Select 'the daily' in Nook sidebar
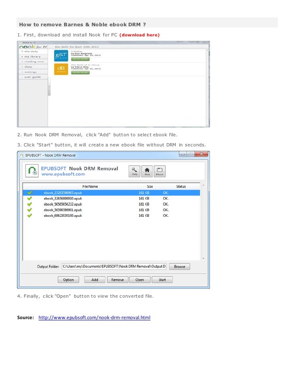The height and width of the screenshot is (381, 294). [31, 51]
